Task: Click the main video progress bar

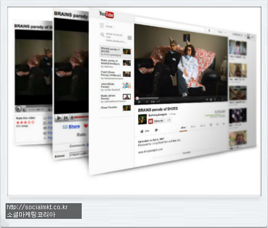Action: 181,98
